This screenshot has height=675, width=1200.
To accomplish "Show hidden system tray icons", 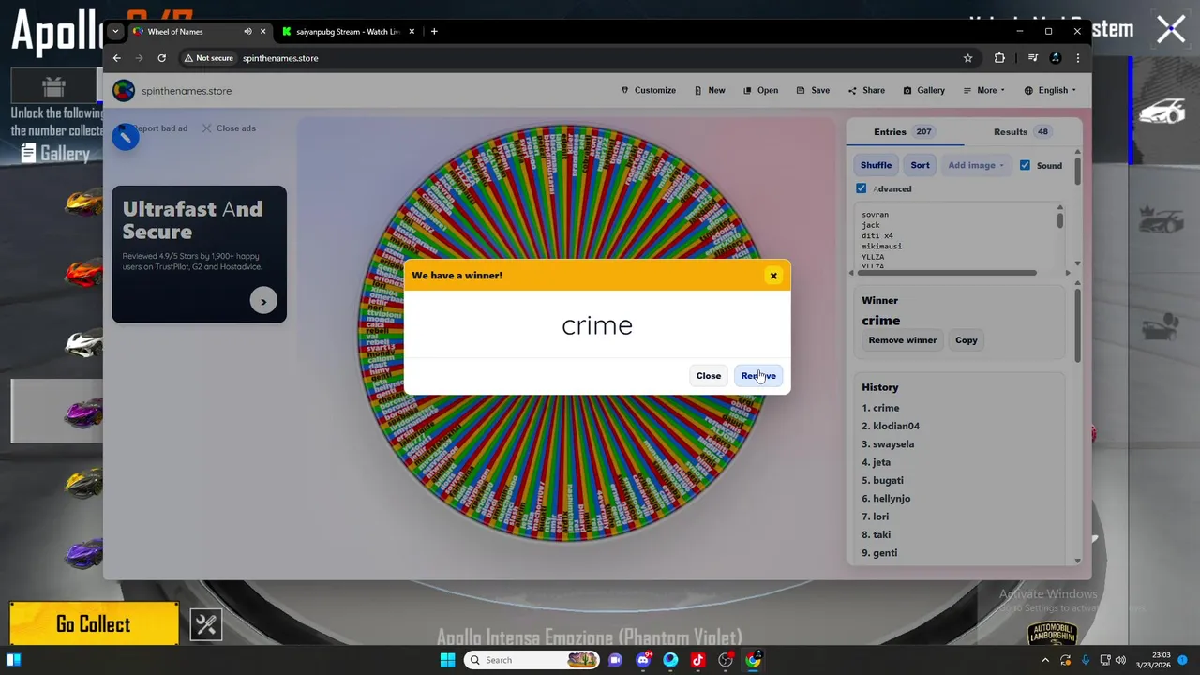I will [1045, 660].
